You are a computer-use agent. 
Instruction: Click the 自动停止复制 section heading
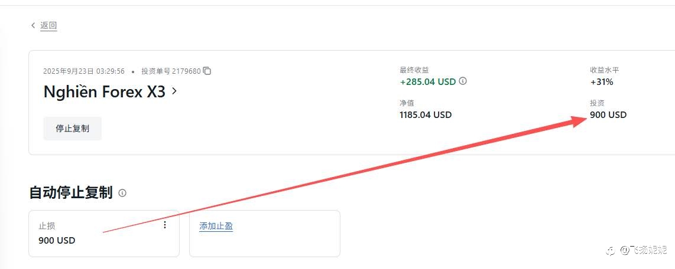[70, 193]
